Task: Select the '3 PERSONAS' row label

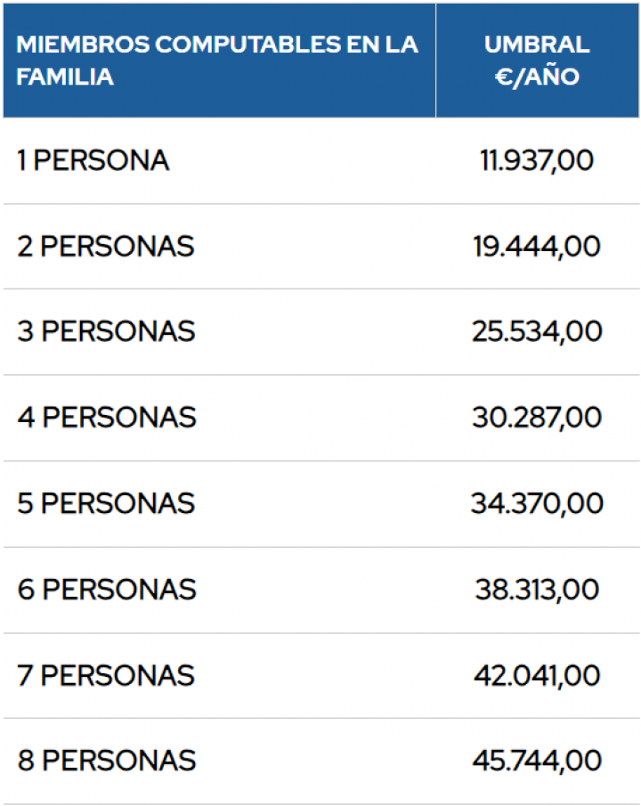Action: point(105,331)
